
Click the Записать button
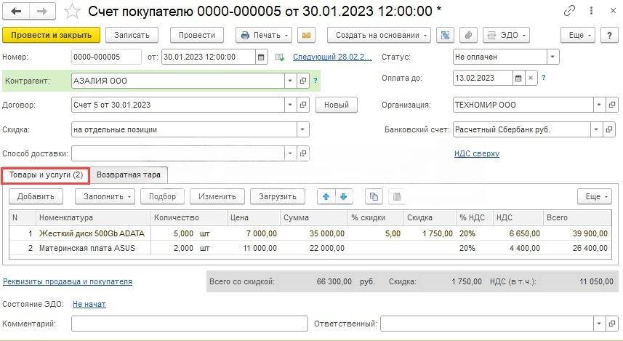[132, 35]
